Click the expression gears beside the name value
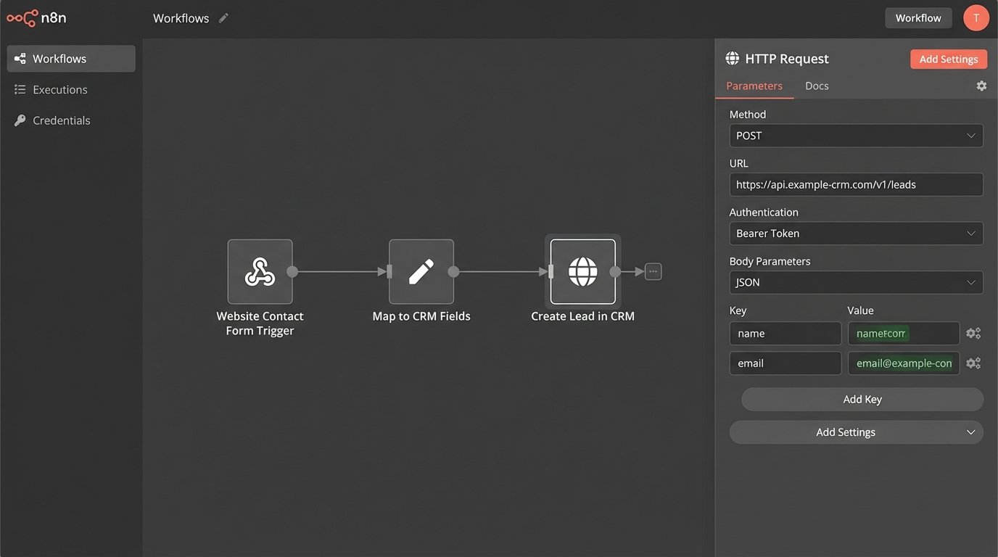 pos(973,333)
